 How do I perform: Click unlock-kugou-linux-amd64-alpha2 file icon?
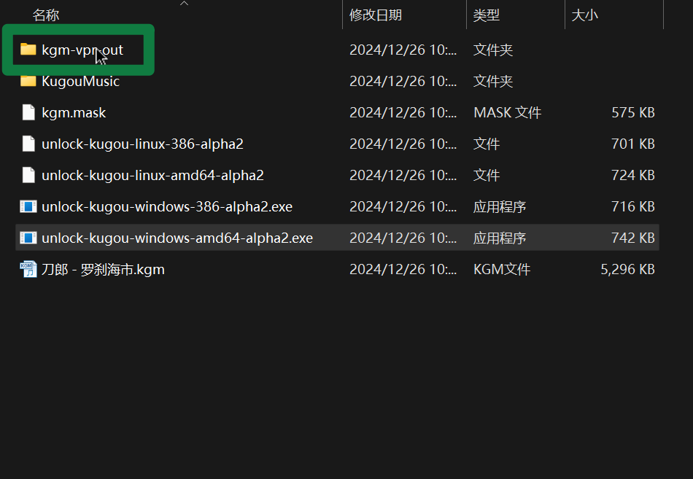(x=28, y=175)
